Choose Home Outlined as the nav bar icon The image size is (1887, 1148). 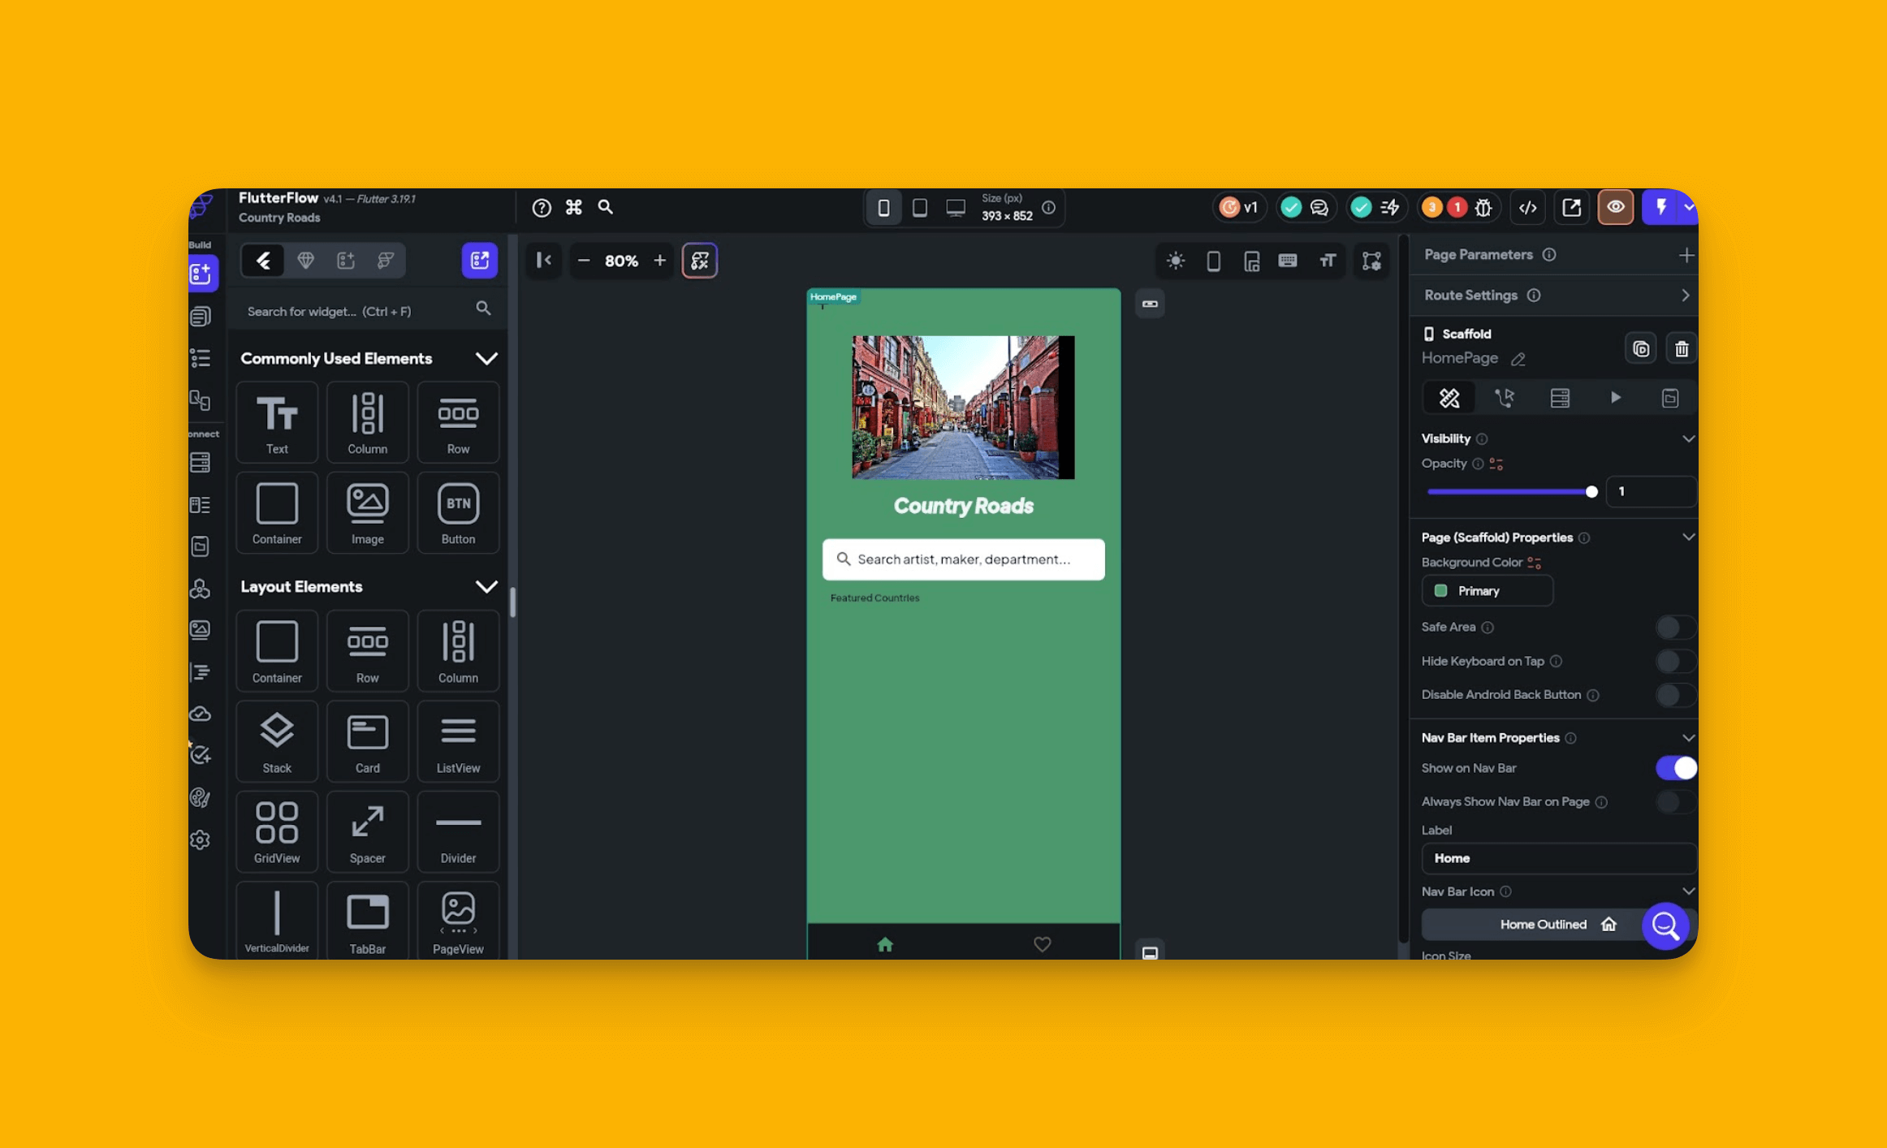[x=1543, y=924]
